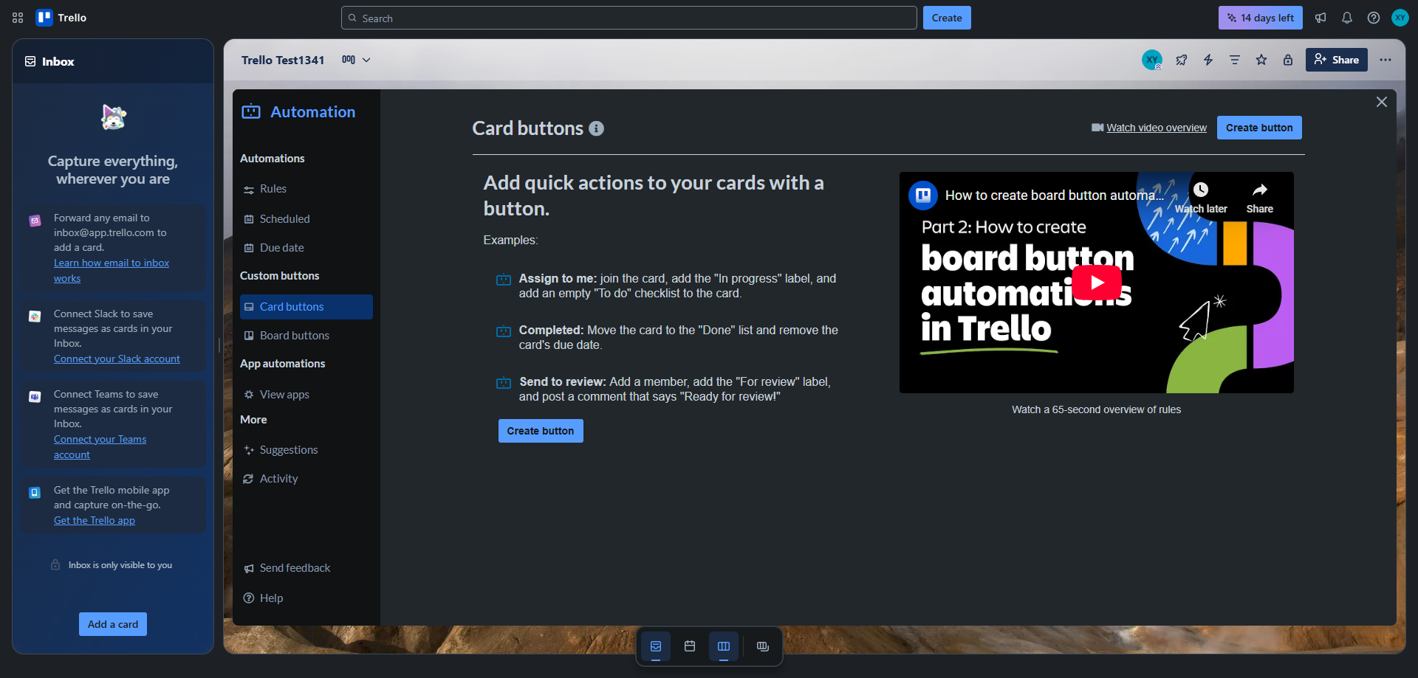The height and width of the screenshot is (678, 1418).
Task: Click the Trello channel logo in video
Action: click(x=923, y=196)
